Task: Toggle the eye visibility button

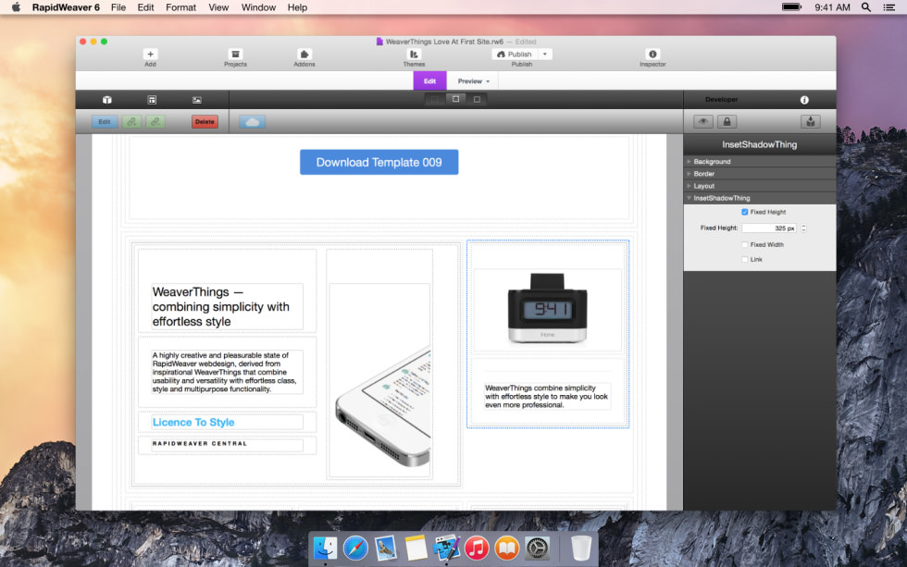Action: click(703, 121)
